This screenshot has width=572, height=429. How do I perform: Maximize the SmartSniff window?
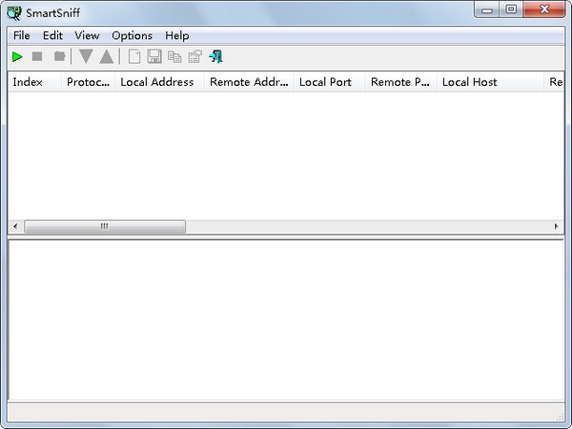click(511, 10)
